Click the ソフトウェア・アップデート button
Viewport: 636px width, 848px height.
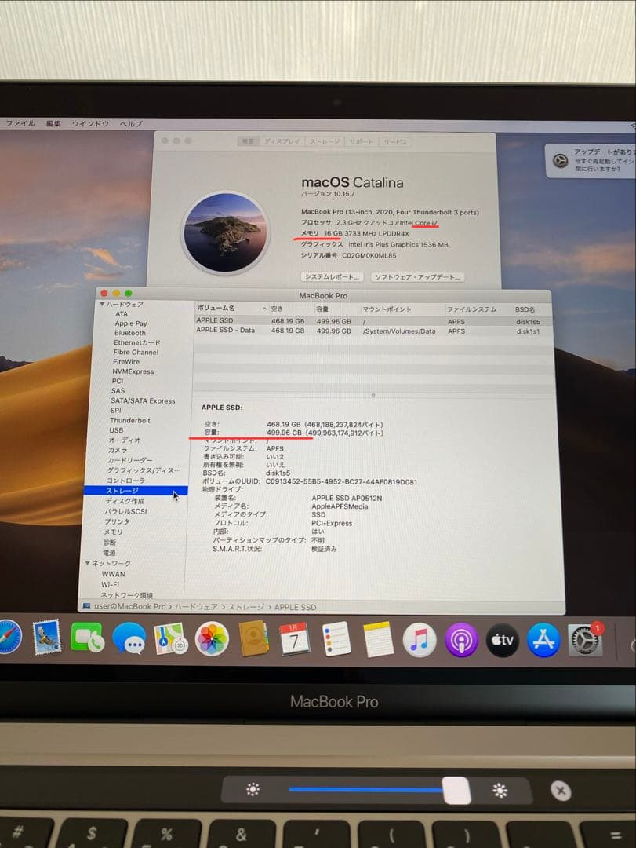coord(416,276)
